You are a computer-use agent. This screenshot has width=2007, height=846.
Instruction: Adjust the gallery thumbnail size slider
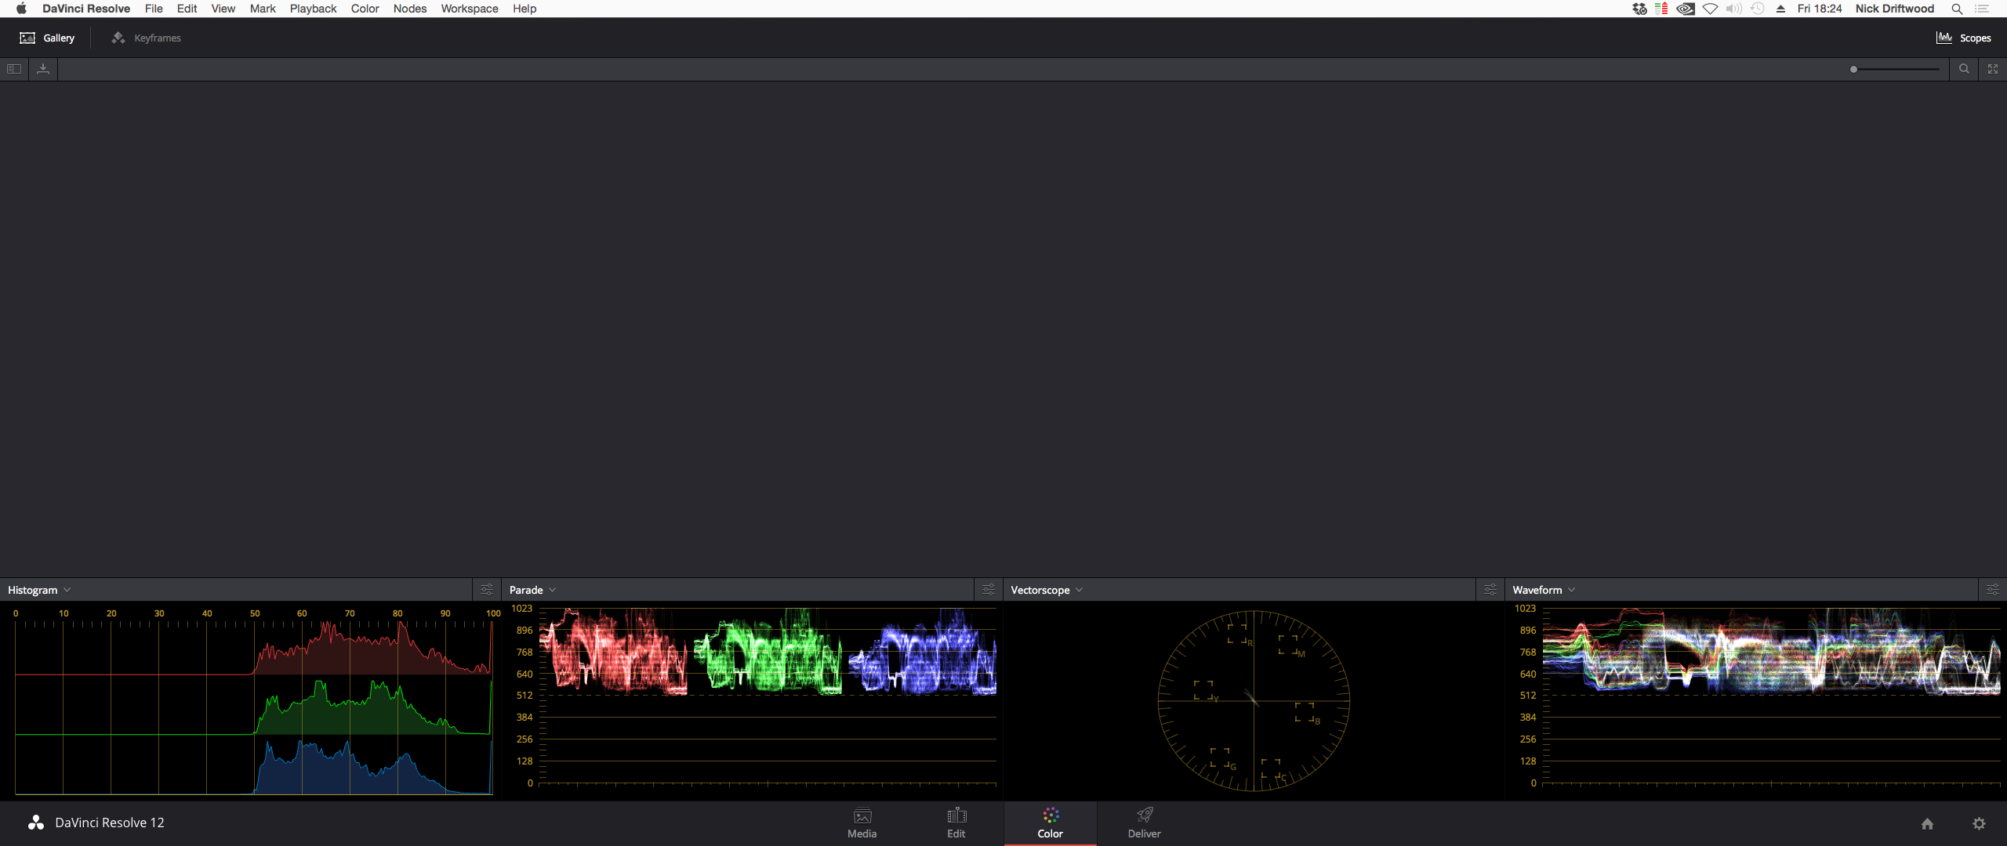(x=1854, y=69)
